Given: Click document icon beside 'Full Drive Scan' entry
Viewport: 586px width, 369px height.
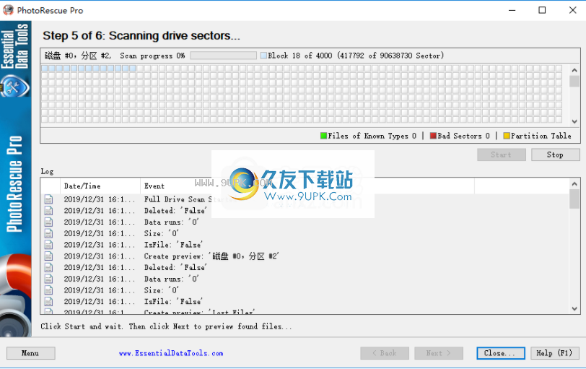Looking at the screenshot, I should pyautogui.click(x=48, y=199).
